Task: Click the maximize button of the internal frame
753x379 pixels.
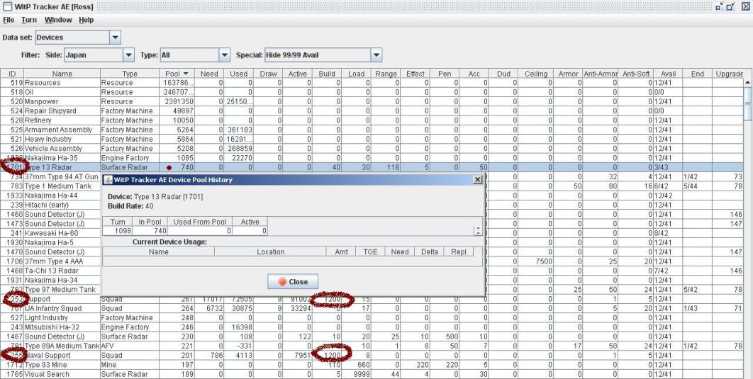Action: pyautogui.click(x=730, y=6)
